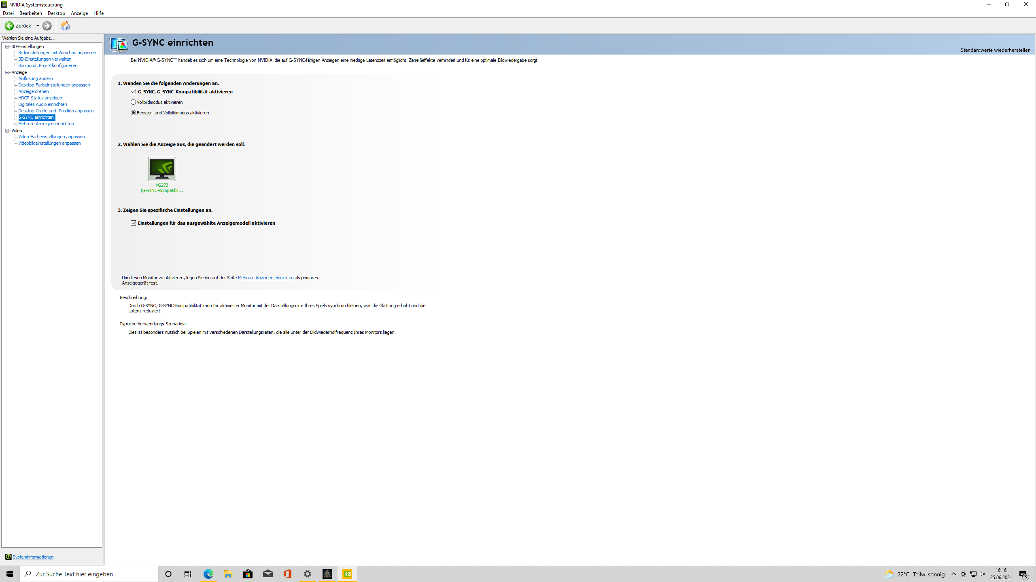Click the Mehrere Anzeigen einrichten hyperlink
The width and height of the screenshot is (1036, 582).
pos(265,278)
